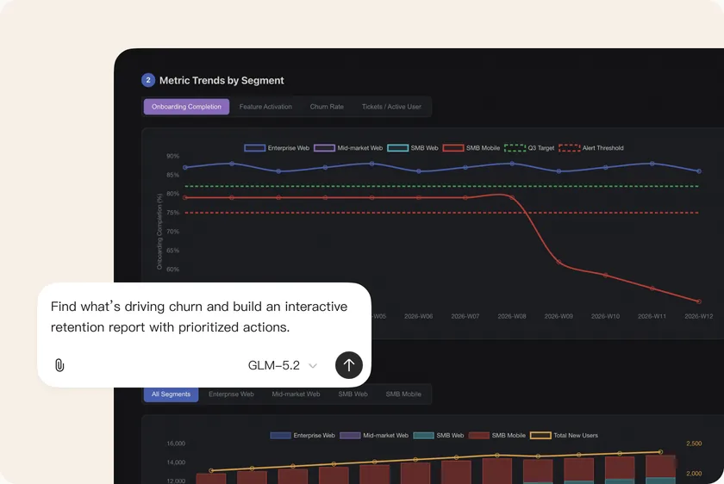This screenshot has width=724, height=484.
Task: Open the GLM-5.2 model dropdown
Action: [x=282, y=365]
